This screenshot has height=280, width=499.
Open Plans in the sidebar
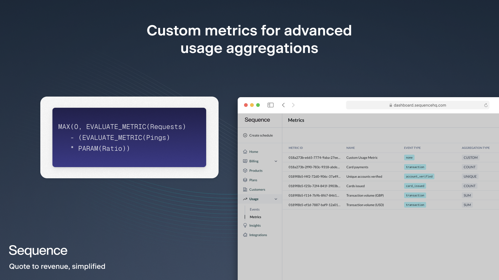[x=253, y=180]
